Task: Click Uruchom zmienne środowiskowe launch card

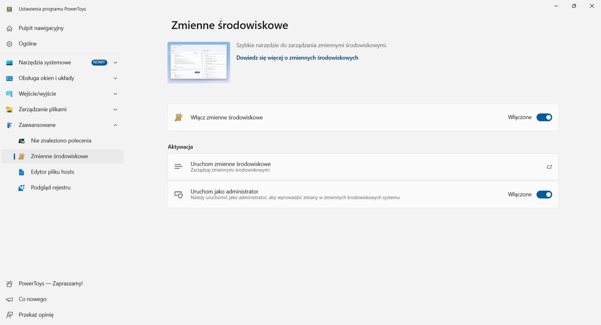Action: (363, 166)
